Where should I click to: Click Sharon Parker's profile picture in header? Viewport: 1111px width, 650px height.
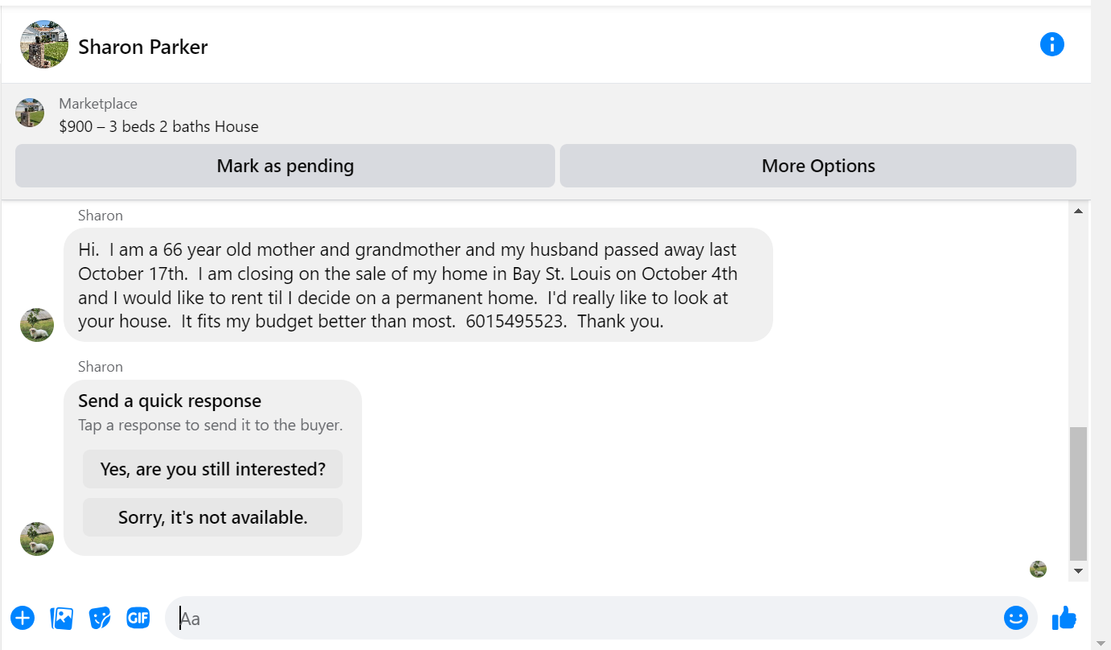(x=44, y=44)
